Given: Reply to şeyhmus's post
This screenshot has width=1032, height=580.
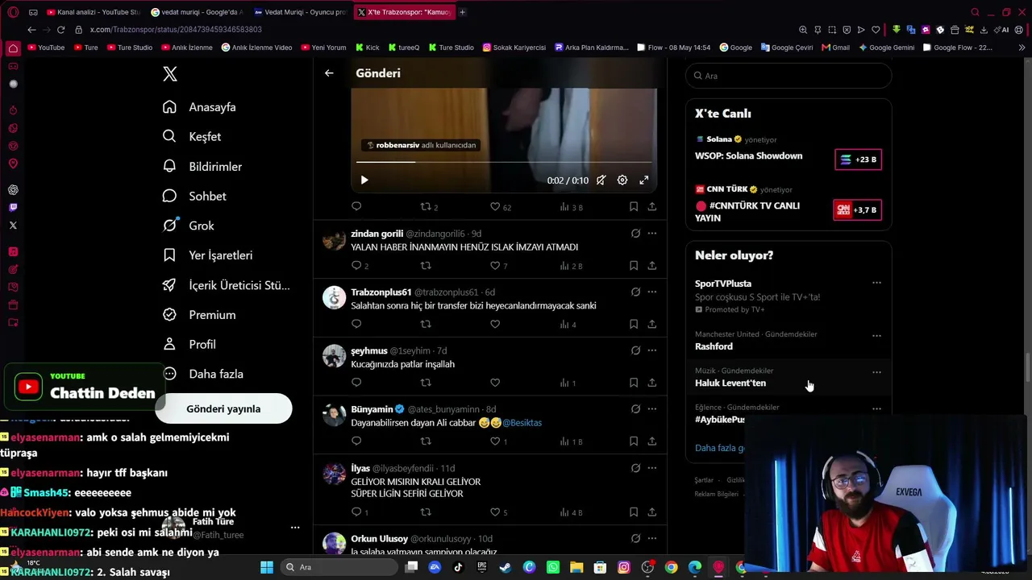Looking at the screenshot, I should [356, 383].
